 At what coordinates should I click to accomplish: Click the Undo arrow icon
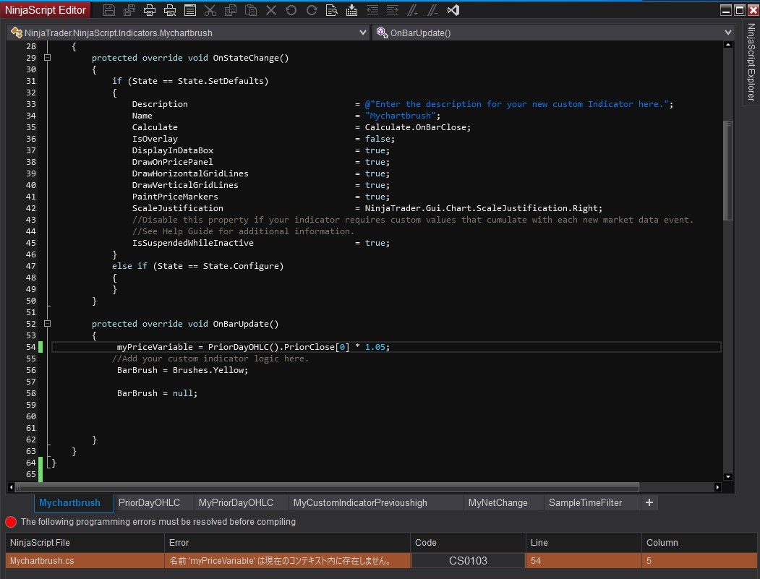click(x=291, y=10)
